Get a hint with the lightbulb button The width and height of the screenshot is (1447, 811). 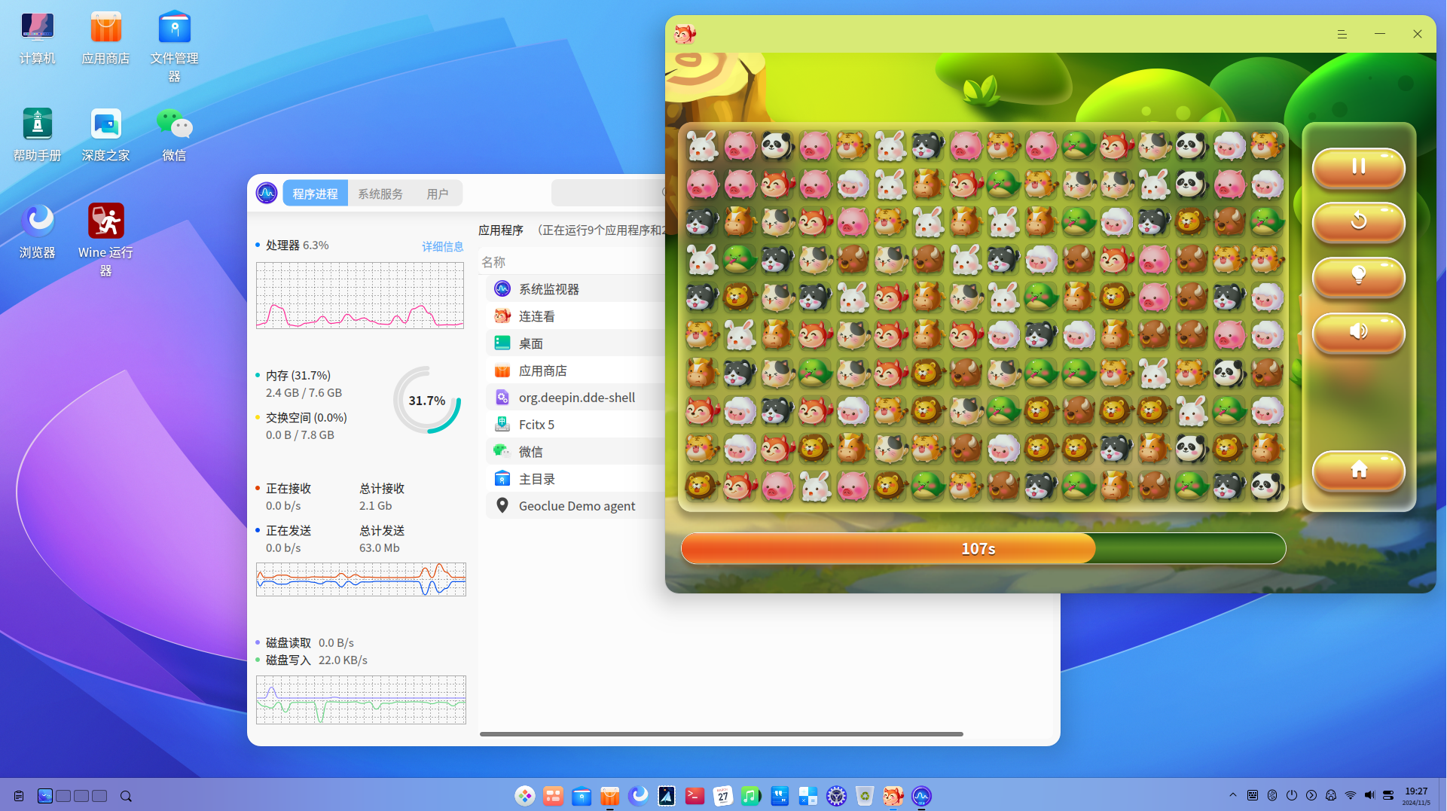coord(1358,276)
